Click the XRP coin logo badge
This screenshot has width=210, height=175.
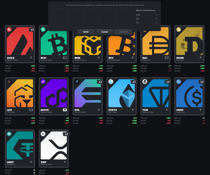pos(43,134)
